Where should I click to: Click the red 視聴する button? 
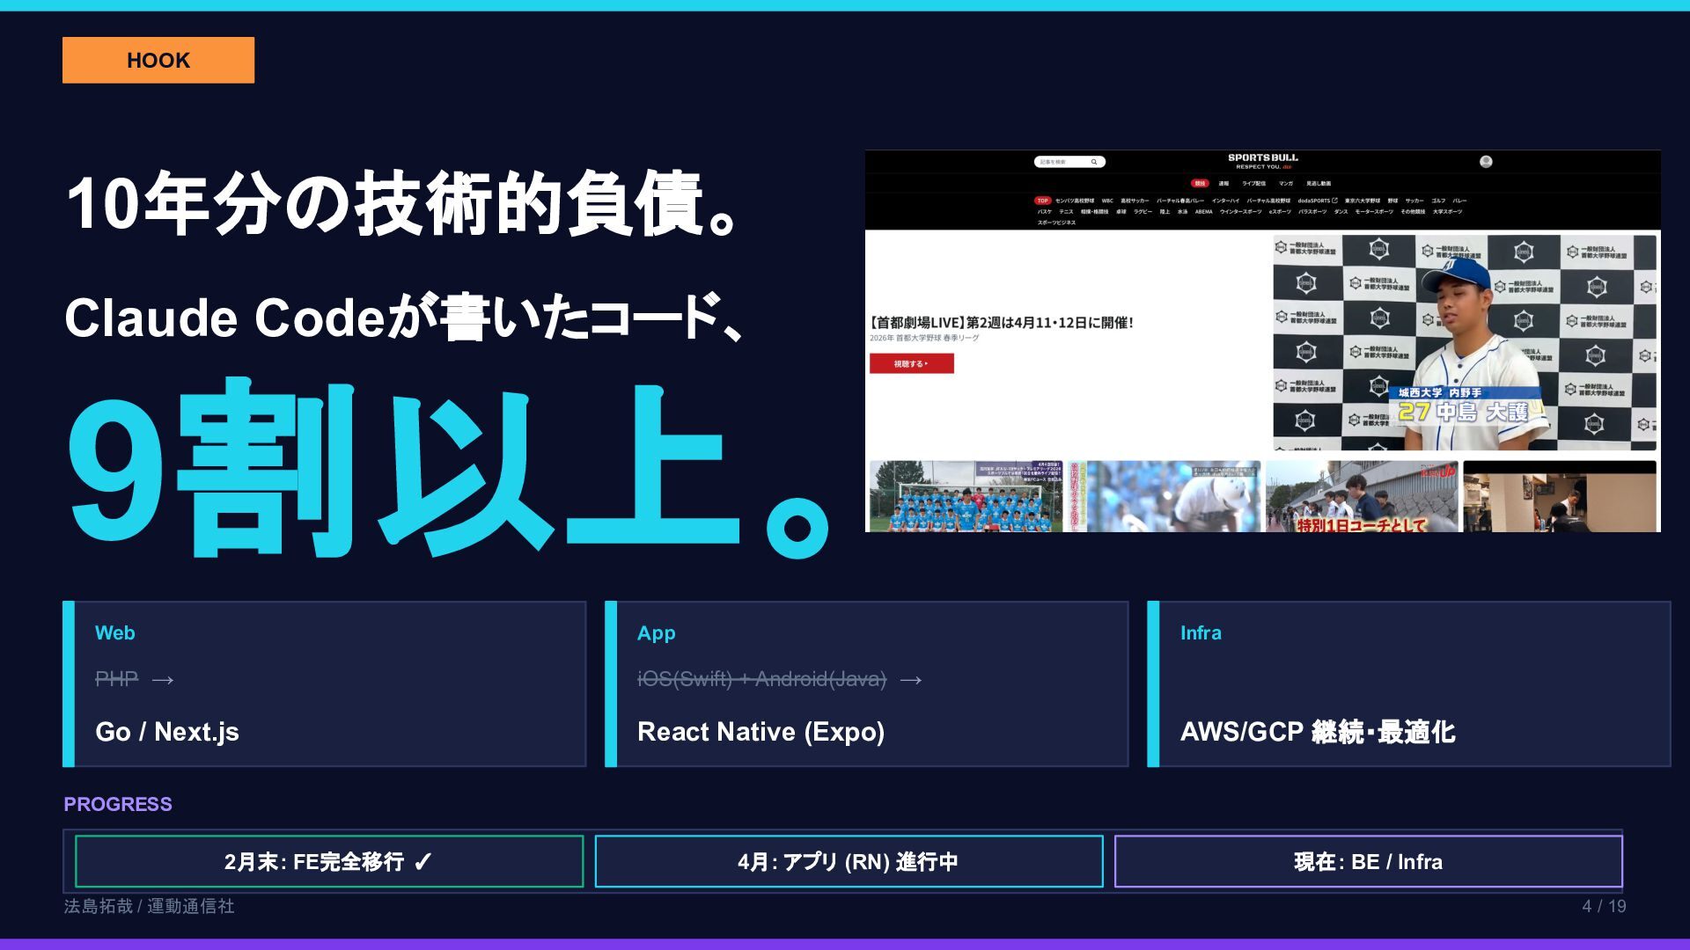[911, 363]
